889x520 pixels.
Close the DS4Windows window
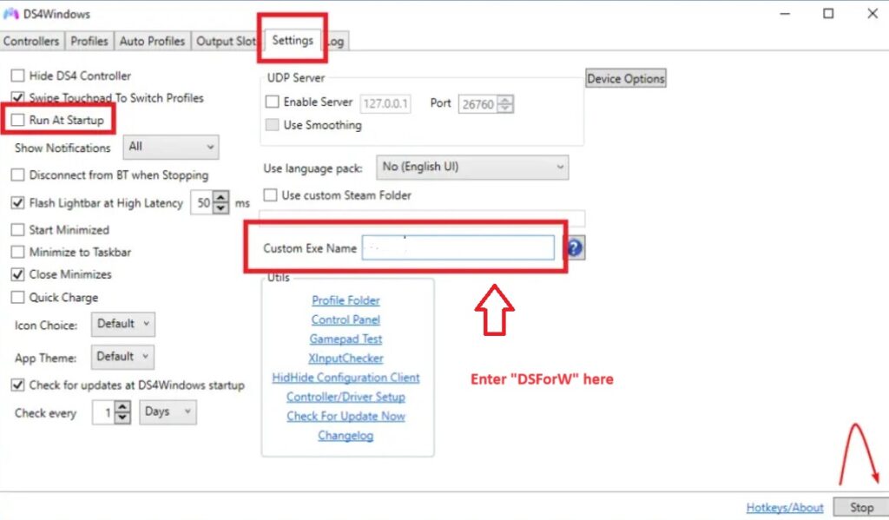(x=873, y=14)
